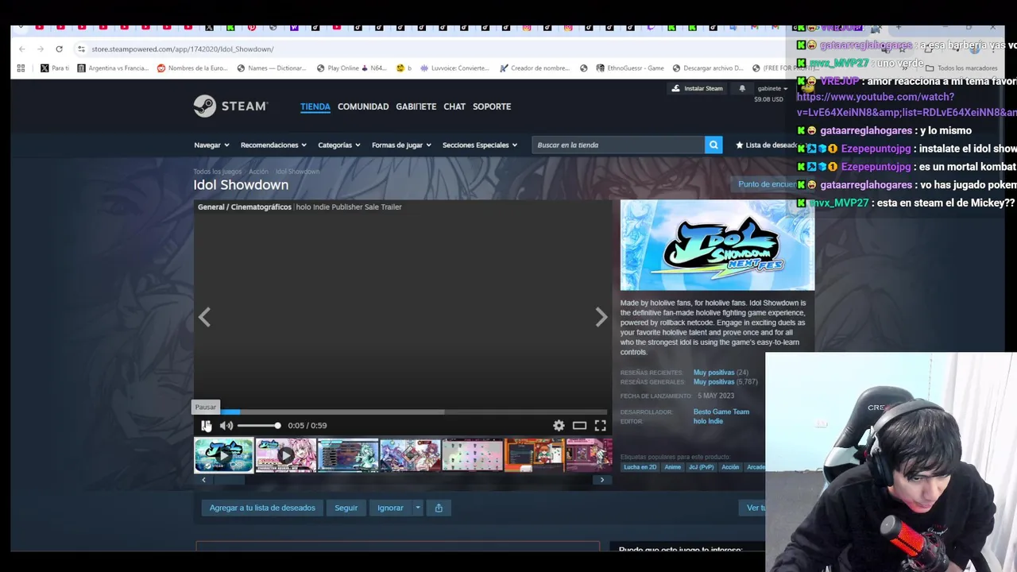Expand Secciones Especiales dropdown
1017x572 pixels.
(480, 145)
